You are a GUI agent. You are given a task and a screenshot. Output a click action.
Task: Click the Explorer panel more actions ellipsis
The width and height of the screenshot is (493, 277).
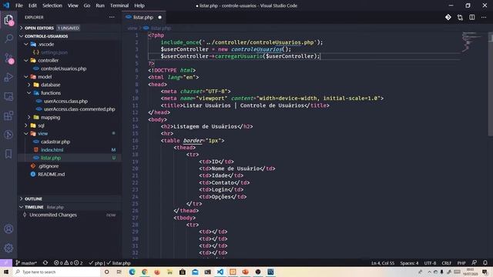(x=112, y=17)
